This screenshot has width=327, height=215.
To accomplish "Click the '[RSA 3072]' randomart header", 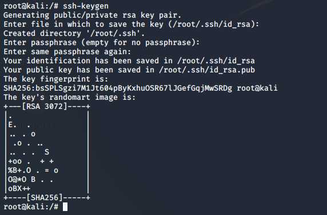I will (45, 106).
